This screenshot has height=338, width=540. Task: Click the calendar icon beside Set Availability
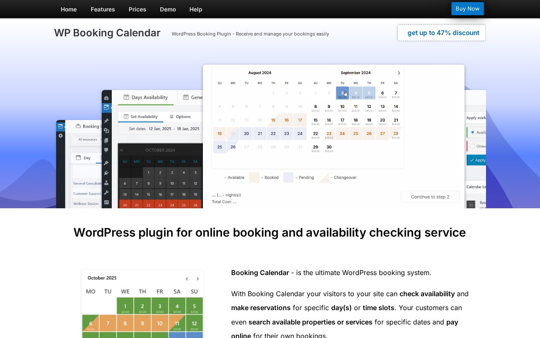[126, 117]
